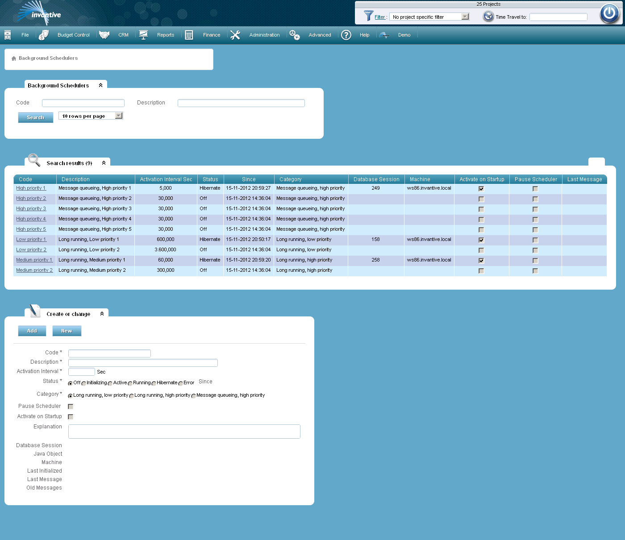Click the funnel filter icon

pos(368,16)
